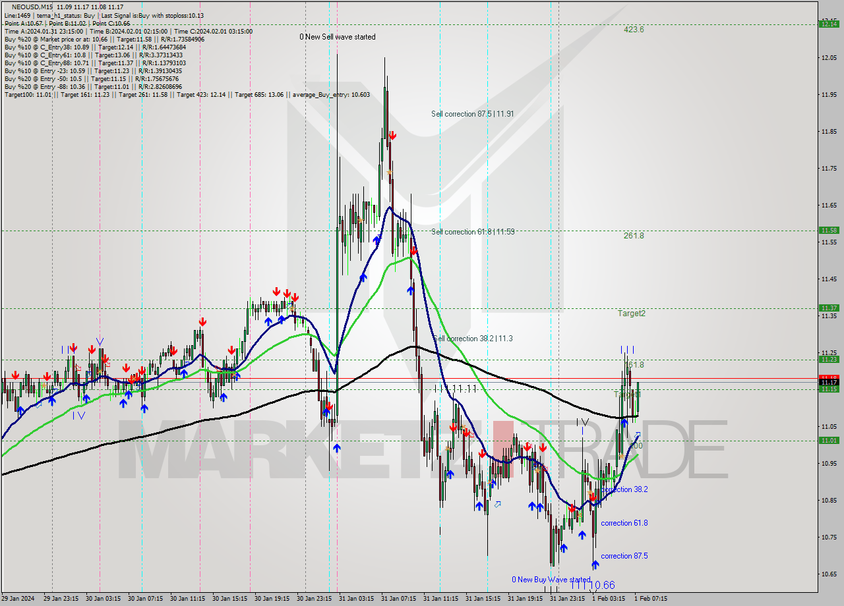Click the '30 Jan 11:15' time axis label
This screenshot has width=844, height=606.
pyautogui.click(x=187, y=599)
